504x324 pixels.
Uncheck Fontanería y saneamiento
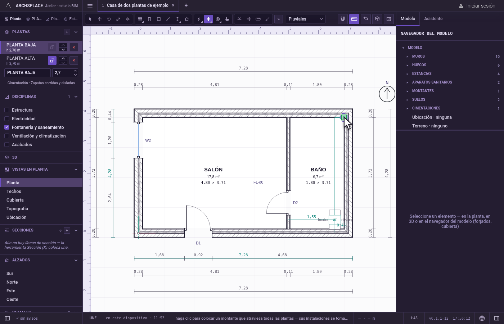click(6, 127)
